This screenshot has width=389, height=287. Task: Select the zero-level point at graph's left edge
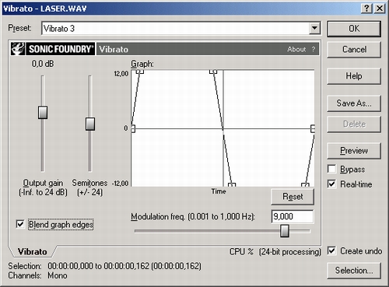[133, 128]
